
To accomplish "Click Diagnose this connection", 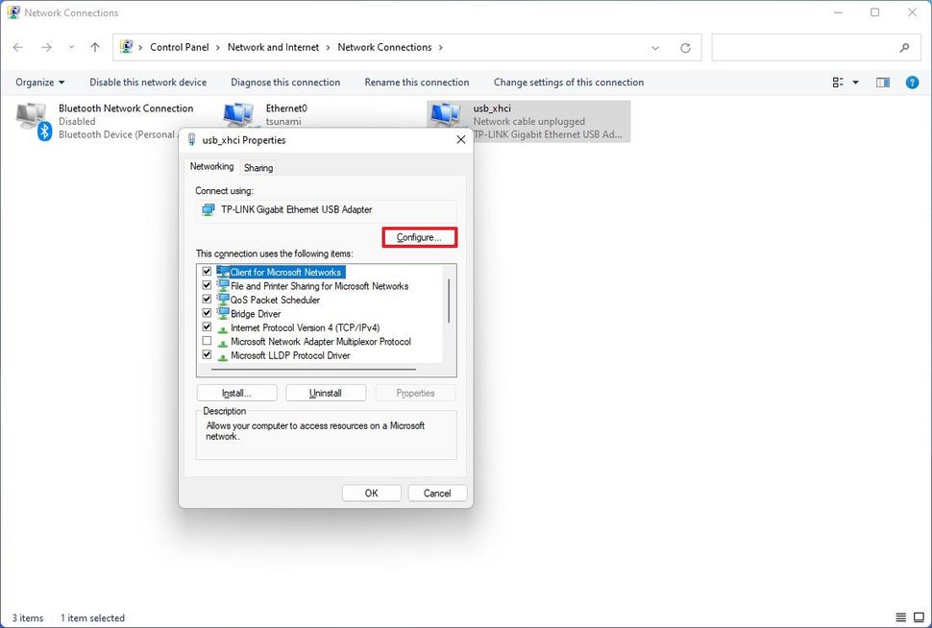I will (284, 83).
